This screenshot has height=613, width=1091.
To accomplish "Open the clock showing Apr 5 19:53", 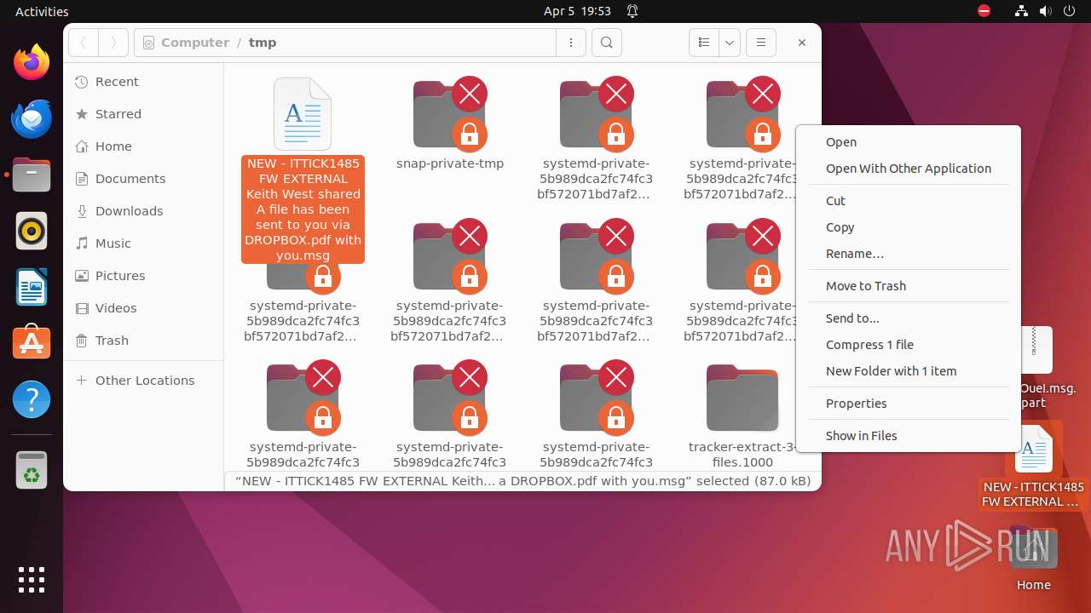I will [577, 11].
